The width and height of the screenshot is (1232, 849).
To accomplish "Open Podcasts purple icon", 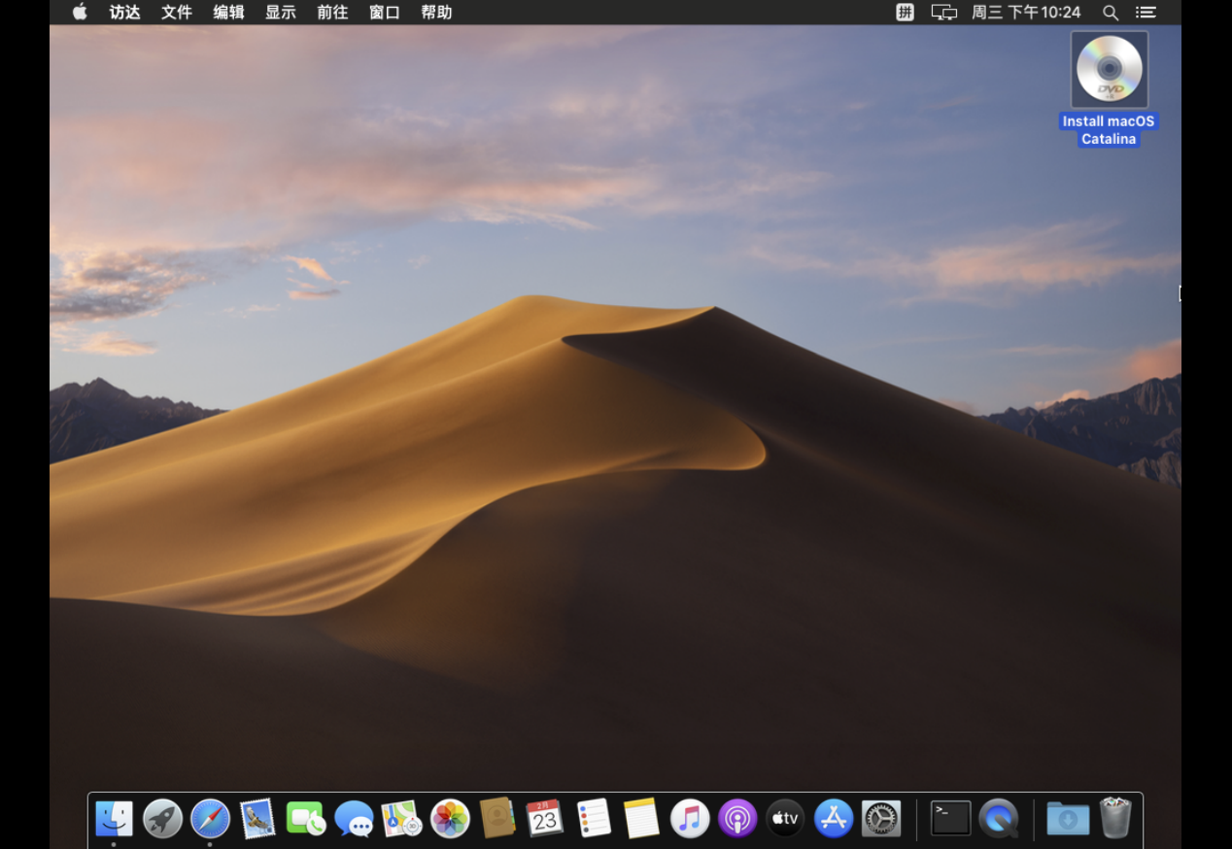I will (x=737, y=819).
